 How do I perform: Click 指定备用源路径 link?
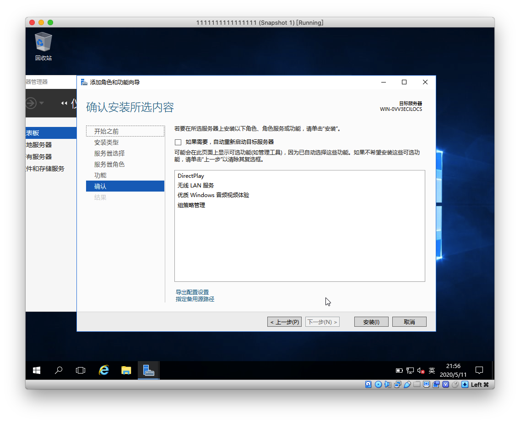(x=195, y=299)
